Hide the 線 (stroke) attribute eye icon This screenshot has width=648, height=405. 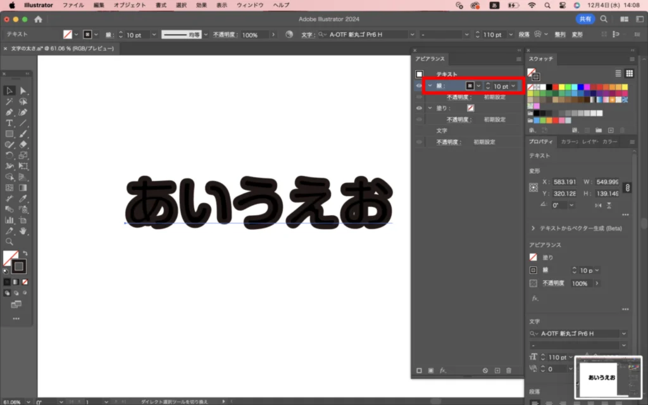click(418, 86)
